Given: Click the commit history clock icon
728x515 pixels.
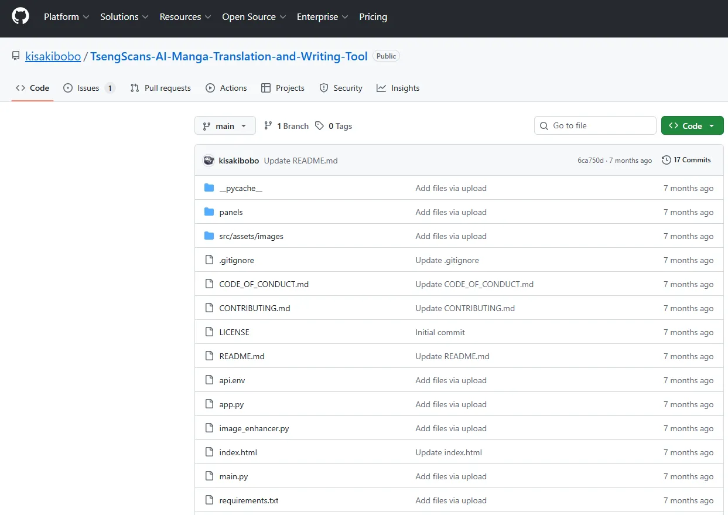Looking at the screenshot, I should [x=666, y=160].
